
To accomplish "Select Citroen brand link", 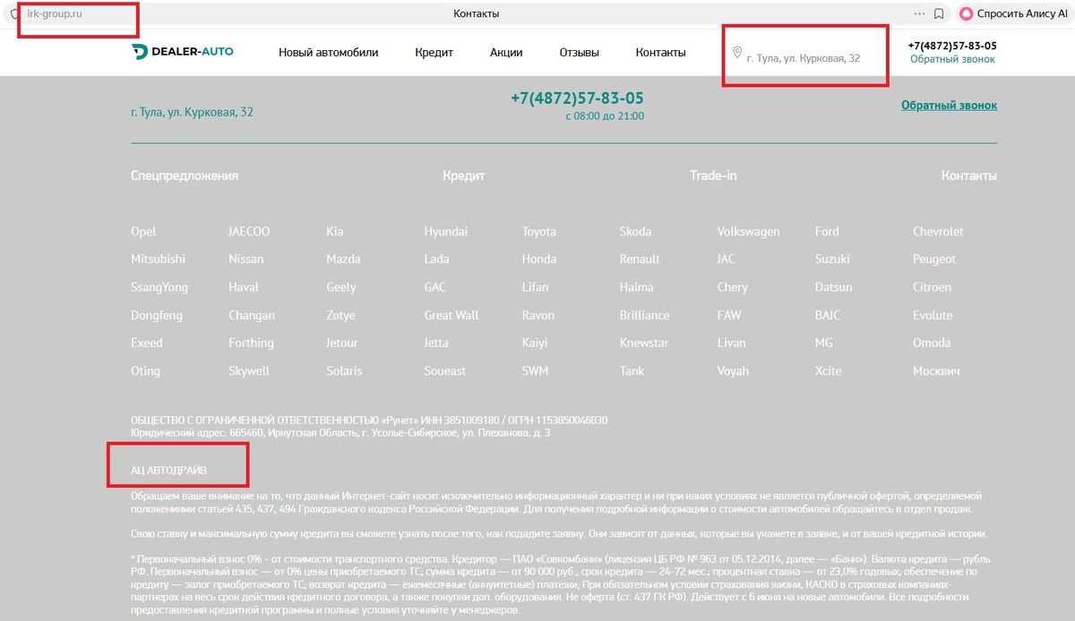I will 932,287.
